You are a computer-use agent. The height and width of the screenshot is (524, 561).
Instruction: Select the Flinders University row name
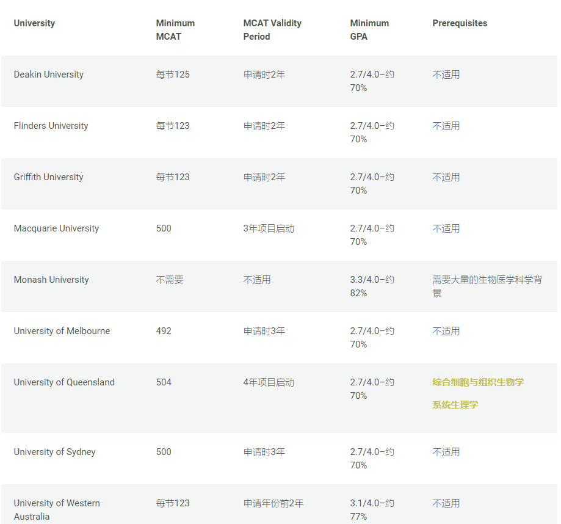[x=51, y=126]
